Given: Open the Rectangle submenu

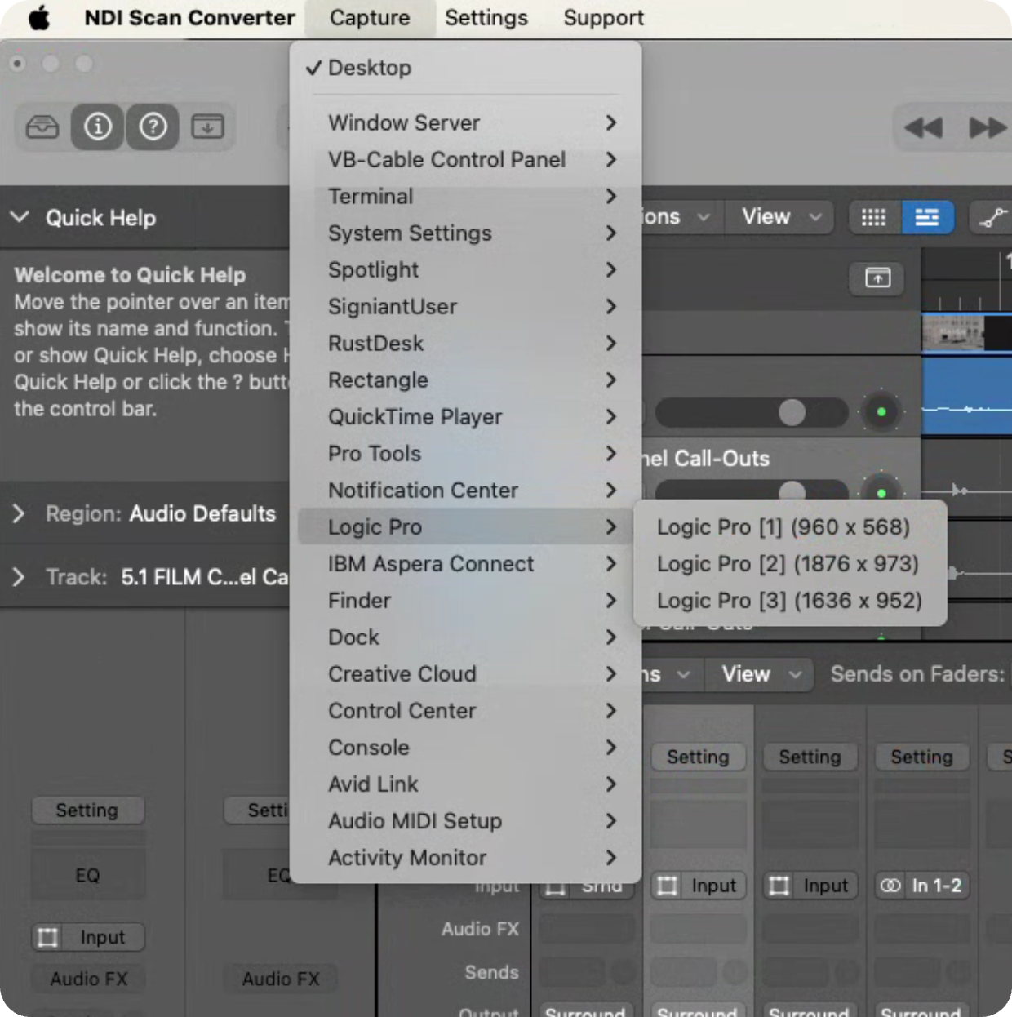Looking at the screenshot, I should pyautogui.click(x=465, y=380).
